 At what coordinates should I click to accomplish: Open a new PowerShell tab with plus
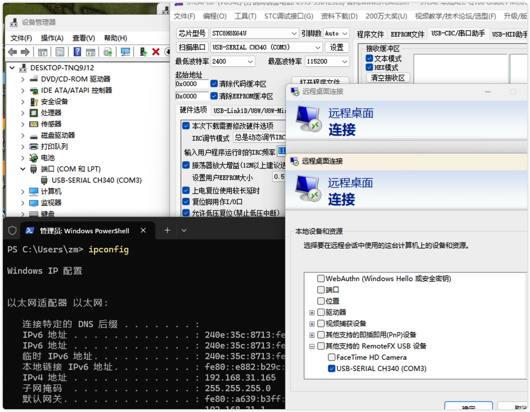(x=167, y=230)
